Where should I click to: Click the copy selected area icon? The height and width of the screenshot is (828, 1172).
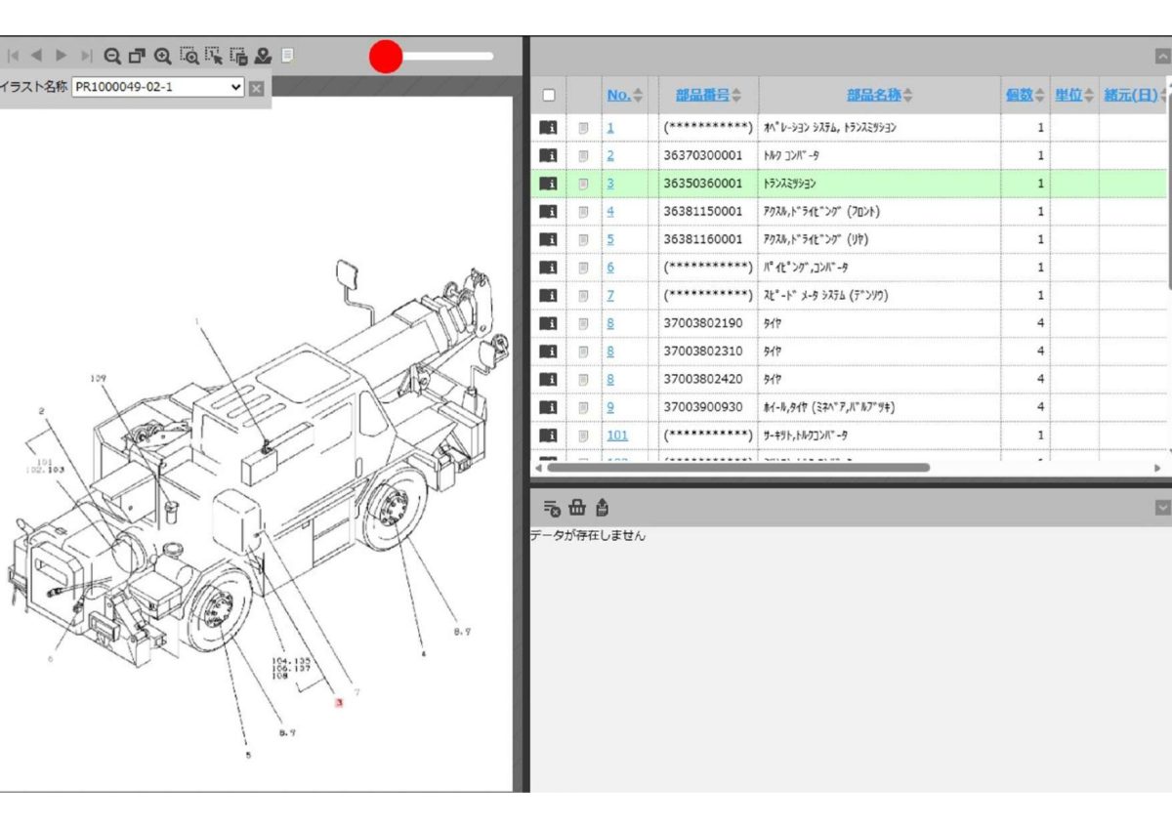pos(238,57)
